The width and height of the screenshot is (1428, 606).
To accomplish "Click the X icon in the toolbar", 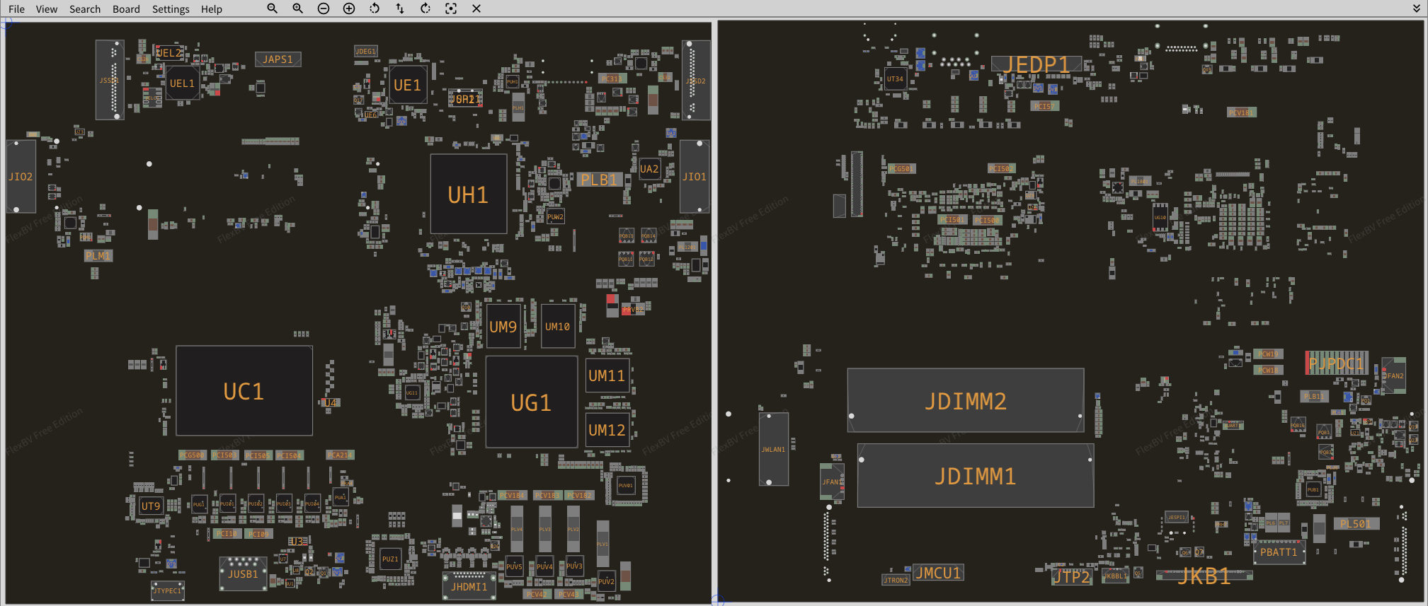I will [x=476, y=8].
